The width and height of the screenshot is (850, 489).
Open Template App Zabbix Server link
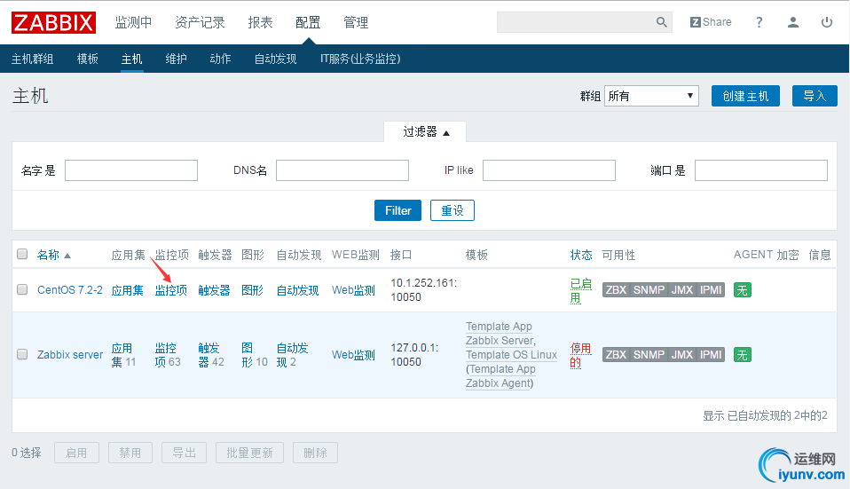pos(500,334)
